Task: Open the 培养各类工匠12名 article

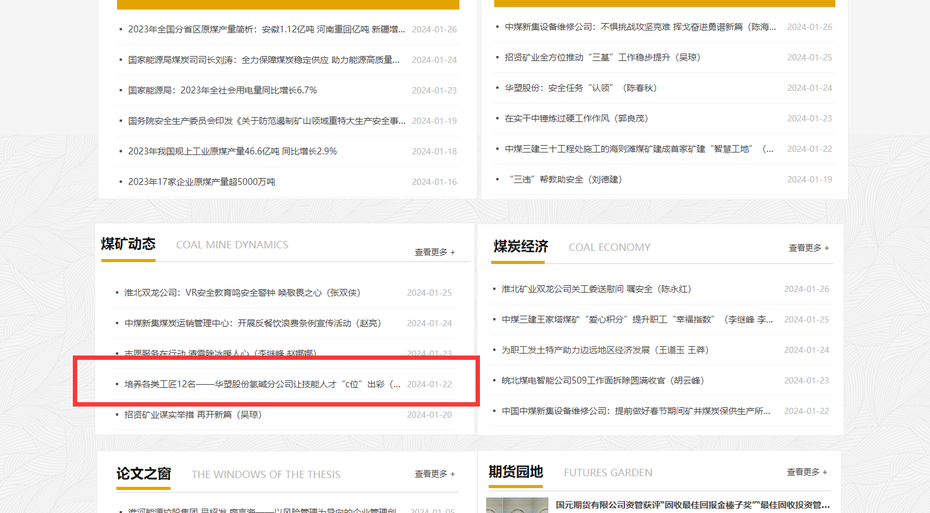Action: click(262, 384)
